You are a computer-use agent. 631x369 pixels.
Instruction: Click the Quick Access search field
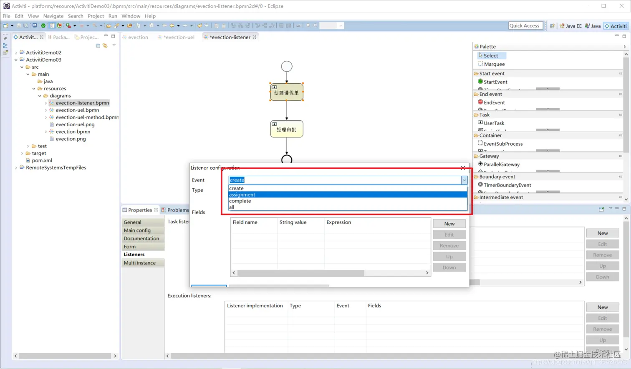pos(525,26)
